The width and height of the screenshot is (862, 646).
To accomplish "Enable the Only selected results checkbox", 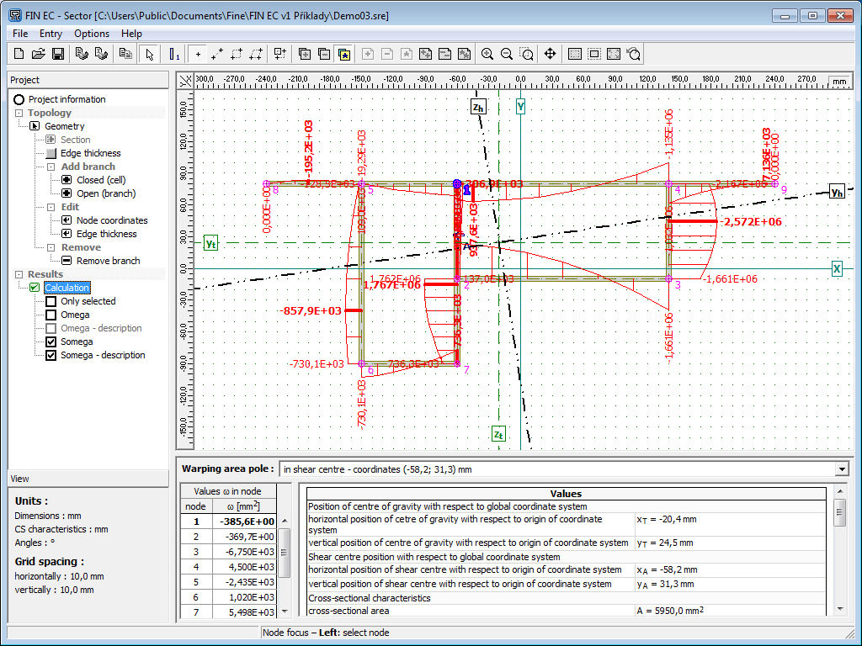I will (51, 301).
